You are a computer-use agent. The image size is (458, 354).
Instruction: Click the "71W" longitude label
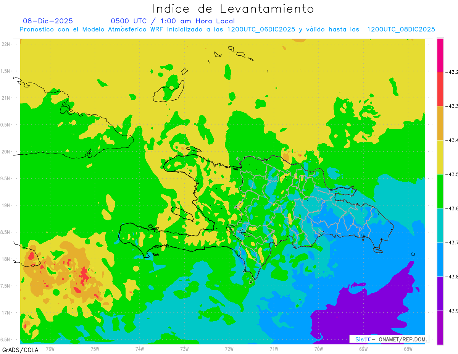coord(274,348)
